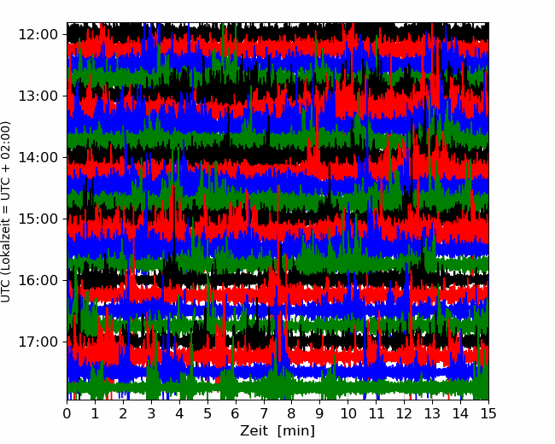
Task: Select the x-axis tick label 7
Action: [264, 413]
